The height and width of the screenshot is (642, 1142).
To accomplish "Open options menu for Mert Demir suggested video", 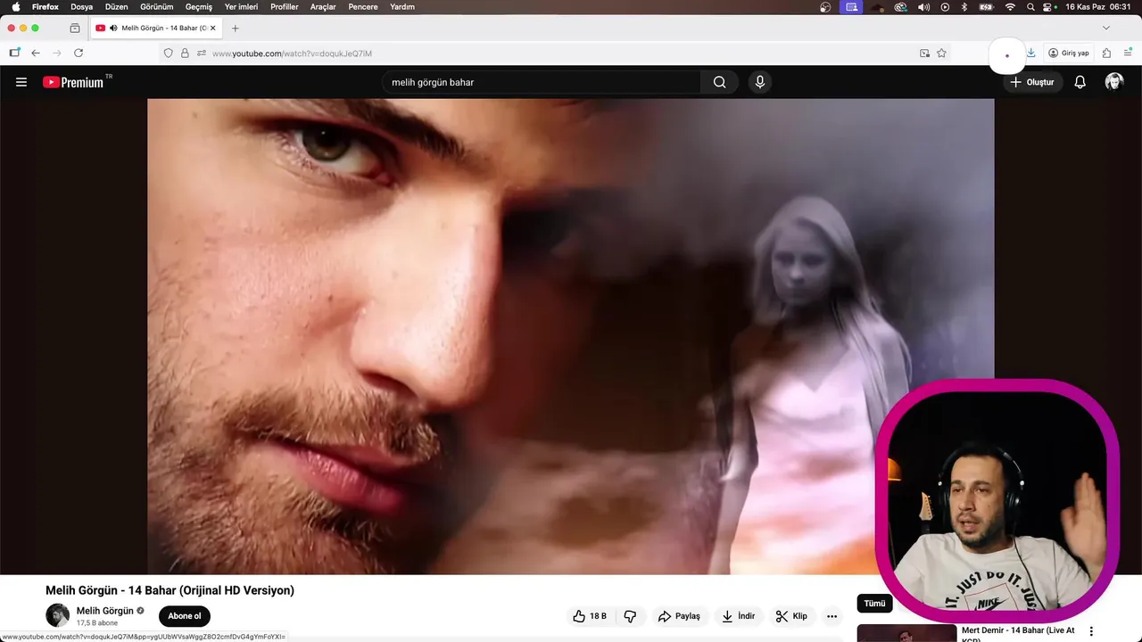I will pyautogui.click(x=1091, y=631).
